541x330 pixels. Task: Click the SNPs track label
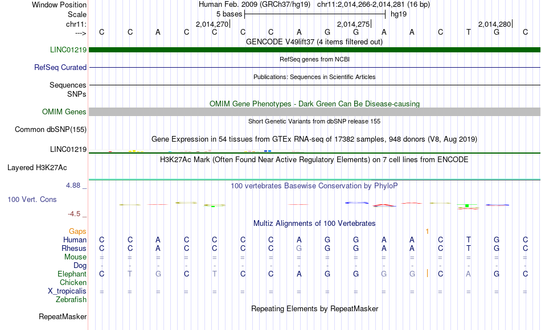77,94
